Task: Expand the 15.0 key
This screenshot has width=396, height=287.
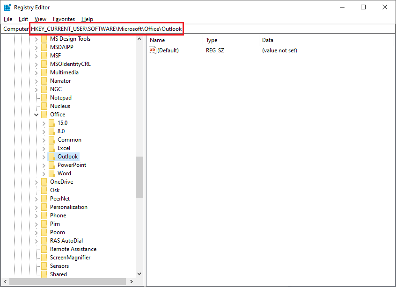Action: [44, 123]
